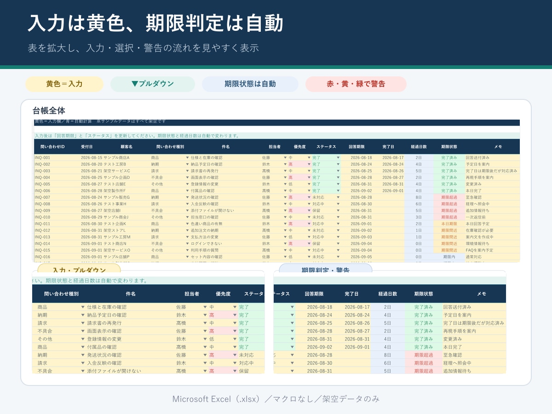Open 種別 dropdown beside 画面表示の確認 in 入力・プルダウン panel
Image resolution: width=552 pixels, height=414 pixels.
(83, 331)
